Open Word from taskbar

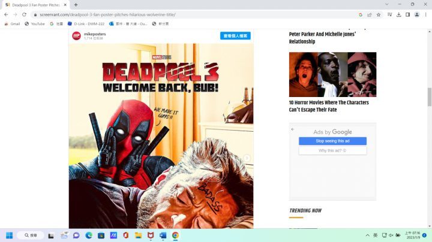click(x=163, y=235)
